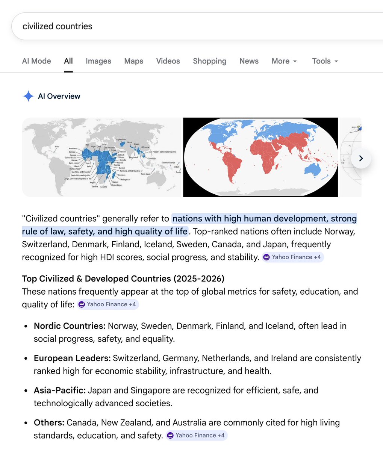Click the highlighted text about high human development
383x451 pixels.
[x=189, y=225]
